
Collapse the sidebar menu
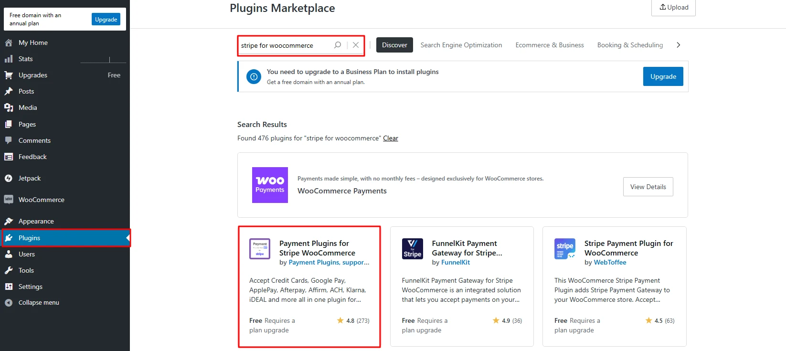tap(38, 303)
